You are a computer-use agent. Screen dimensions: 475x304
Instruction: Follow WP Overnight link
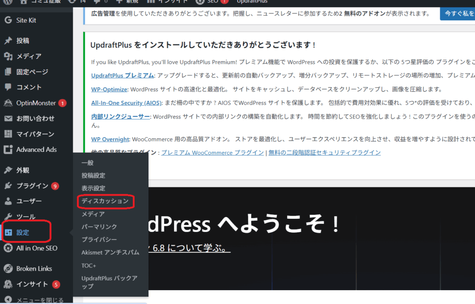point(110,139)
